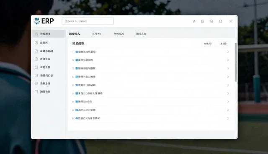
Task: Focus the search field beside the ERP logo
Action: pos(88,21)
